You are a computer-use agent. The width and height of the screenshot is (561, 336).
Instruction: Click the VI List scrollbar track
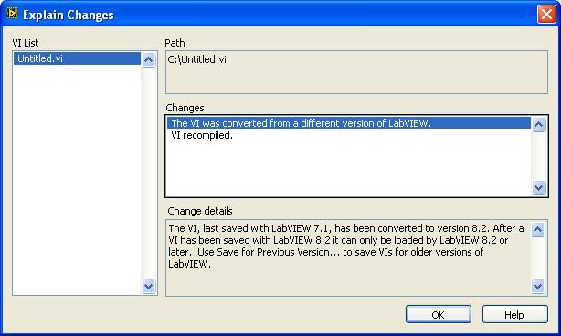click(148, 173)
